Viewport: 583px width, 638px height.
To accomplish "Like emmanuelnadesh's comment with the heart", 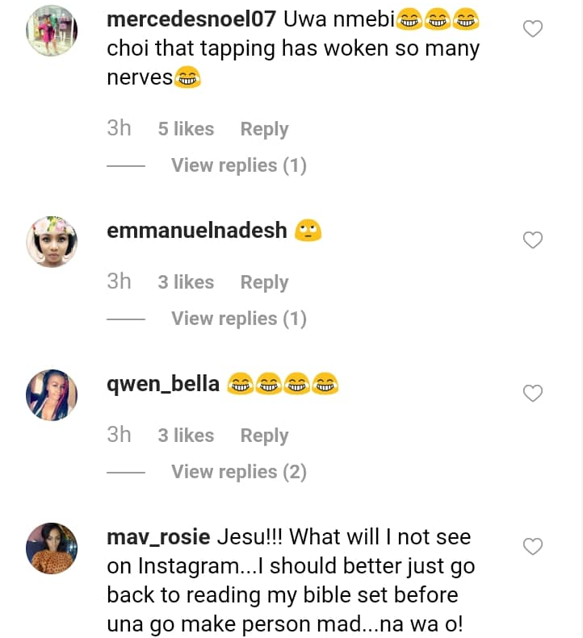I will point(533,240).
